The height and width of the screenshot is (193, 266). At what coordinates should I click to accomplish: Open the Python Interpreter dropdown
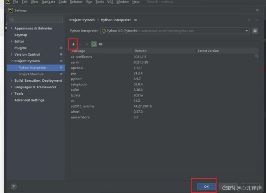(175, 31)
